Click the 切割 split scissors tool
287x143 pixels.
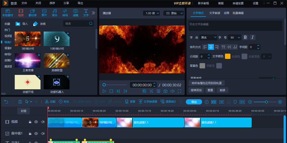click(x=50, y=102)
